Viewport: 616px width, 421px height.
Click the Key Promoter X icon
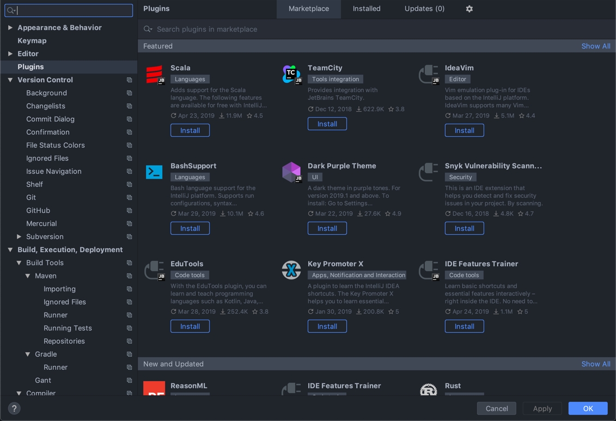tap(291, 270)
